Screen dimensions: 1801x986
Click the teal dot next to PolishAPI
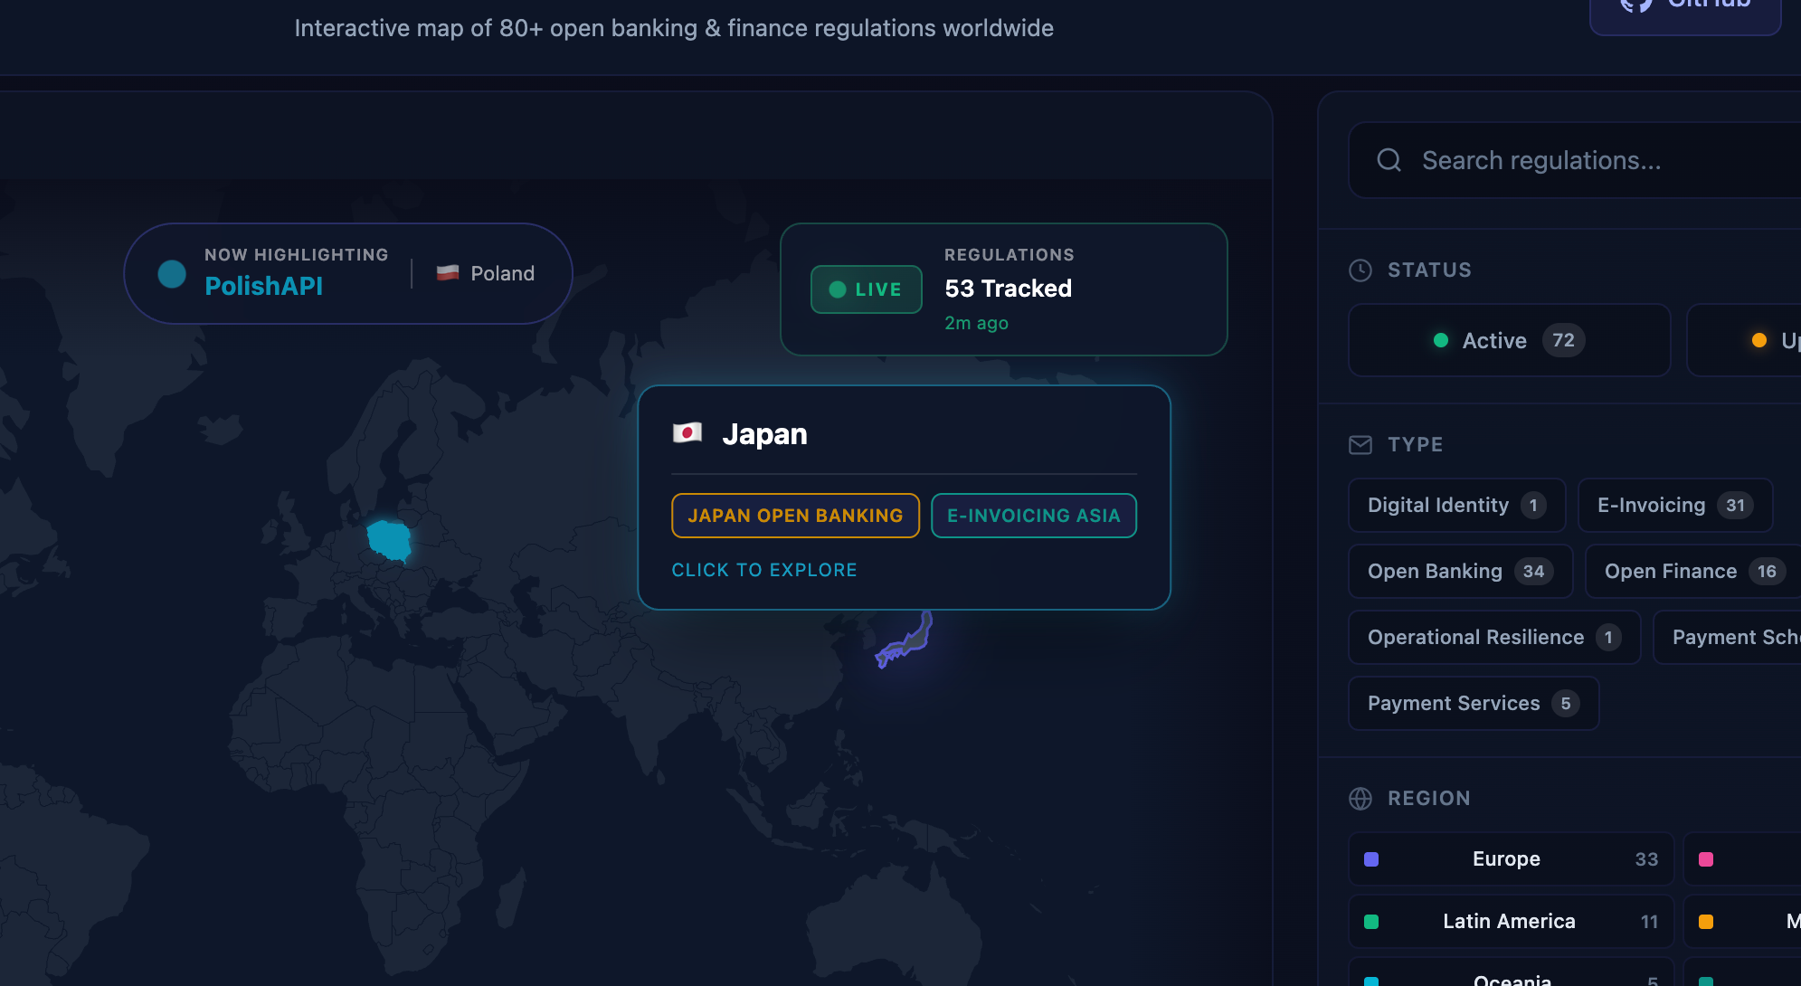click(172, 273)
